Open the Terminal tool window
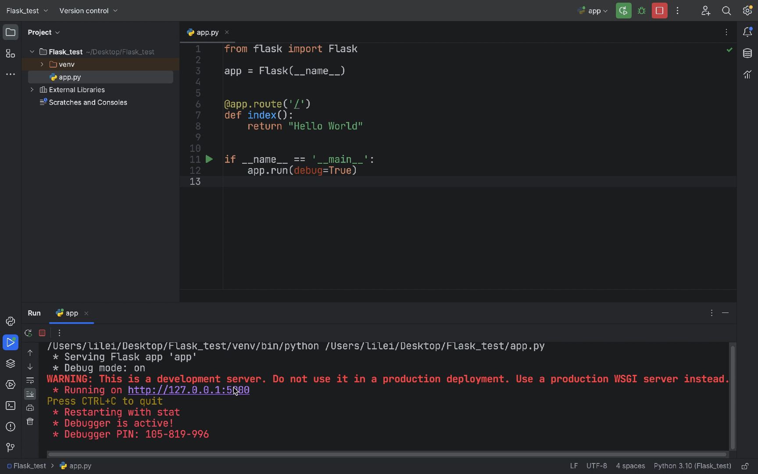Screen dimensions: 758x474 [x=11, y=406]
